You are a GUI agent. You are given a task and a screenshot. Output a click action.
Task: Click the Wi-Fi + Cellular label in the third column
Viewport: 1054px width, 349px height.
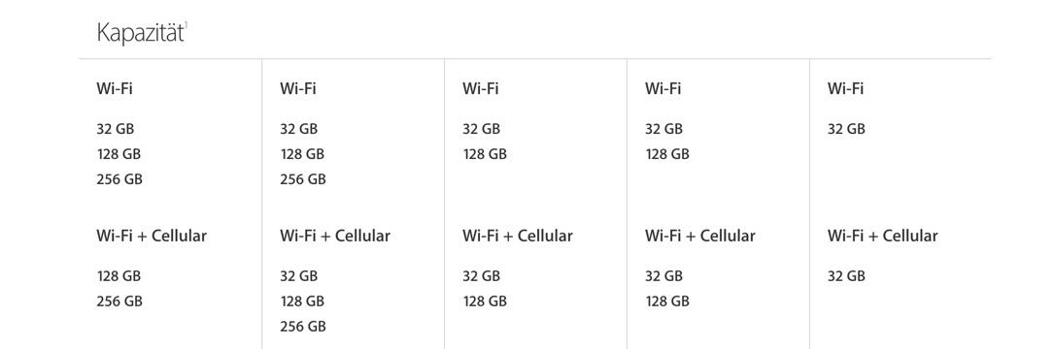518,237
